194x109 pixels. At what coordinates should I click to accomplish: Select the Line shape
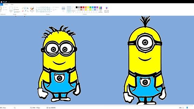(x=37, y=8)
